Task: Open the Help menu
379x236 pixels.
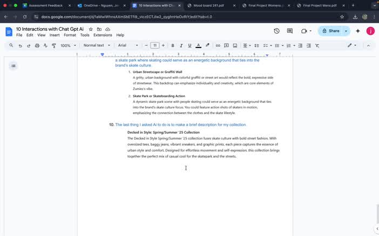Action: pos(120,35)
